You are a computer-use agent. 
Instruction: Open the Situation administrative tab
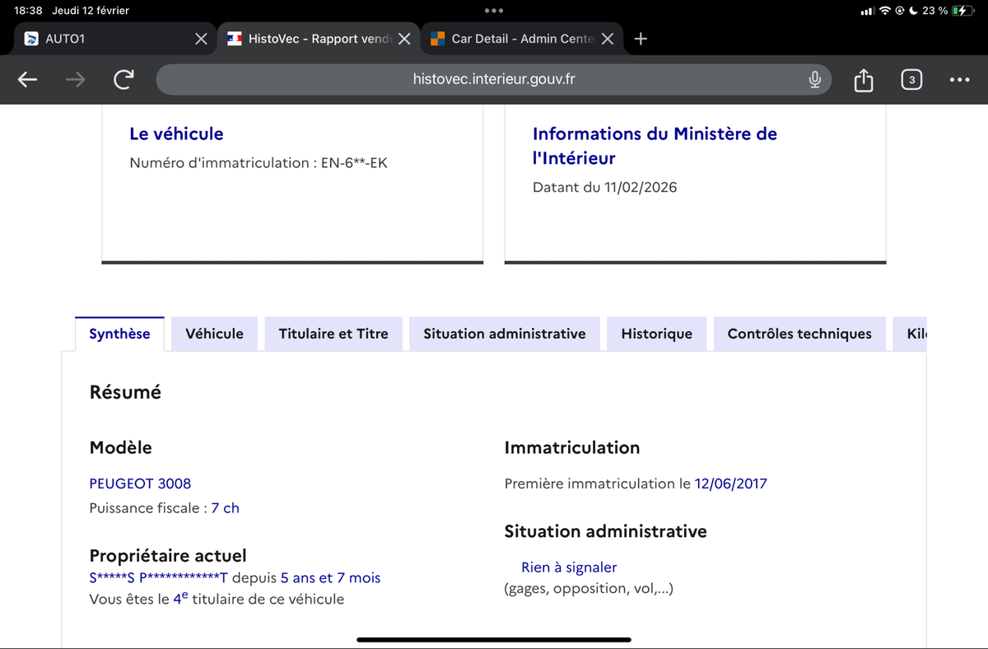point(504,334)
